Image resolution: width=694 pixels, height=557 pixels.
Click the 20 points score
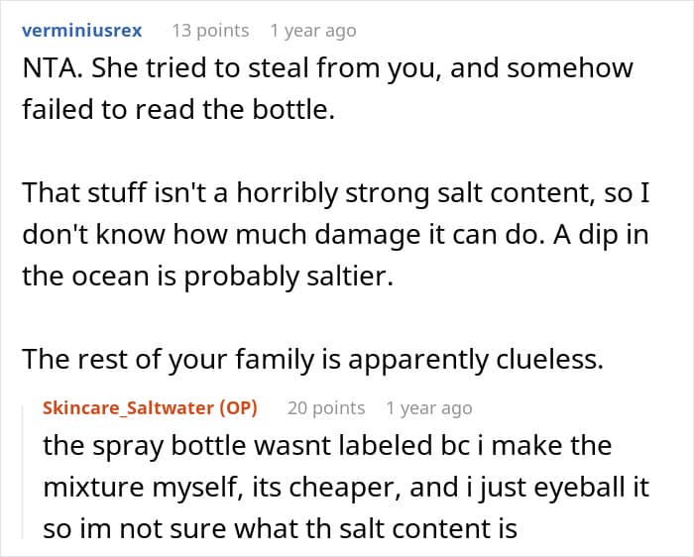tap(325, 408)
